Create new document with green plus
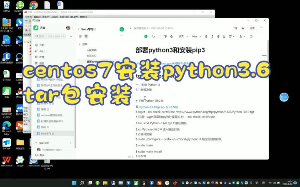 point(122,29)
